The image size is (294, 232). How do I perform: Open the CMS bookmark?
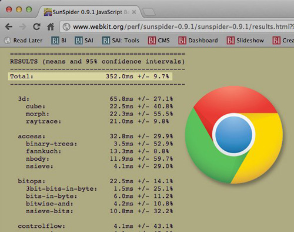click(159, 41)
